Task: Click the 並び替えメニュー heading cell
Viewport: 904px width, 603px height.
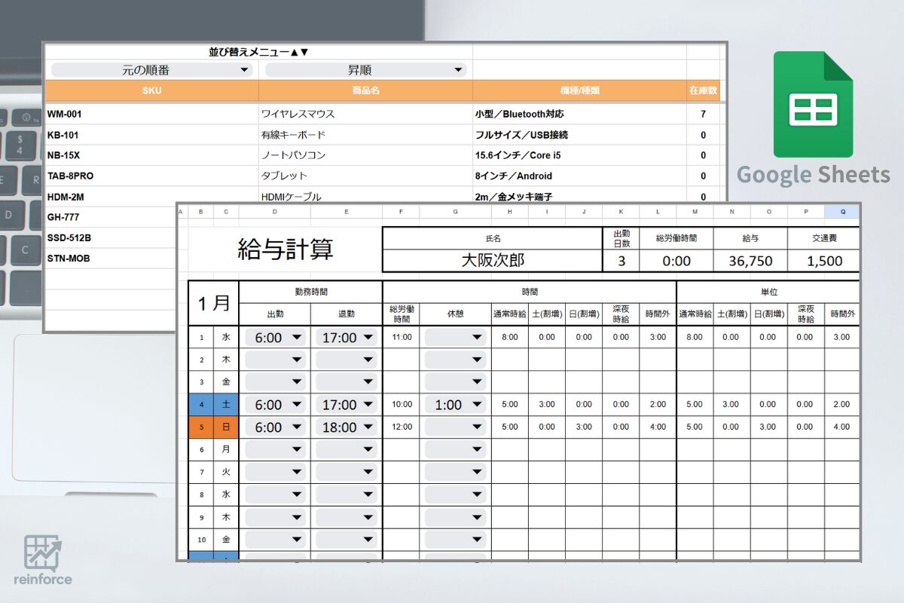Action: 258,52
